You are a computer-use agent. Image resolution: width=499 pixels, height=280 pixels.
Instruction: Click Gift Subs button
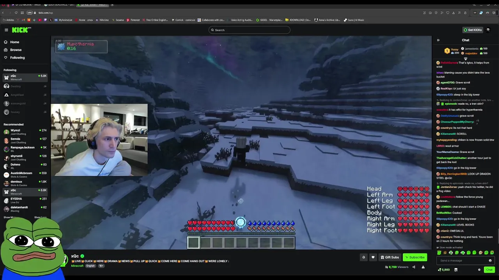[389, 257]
